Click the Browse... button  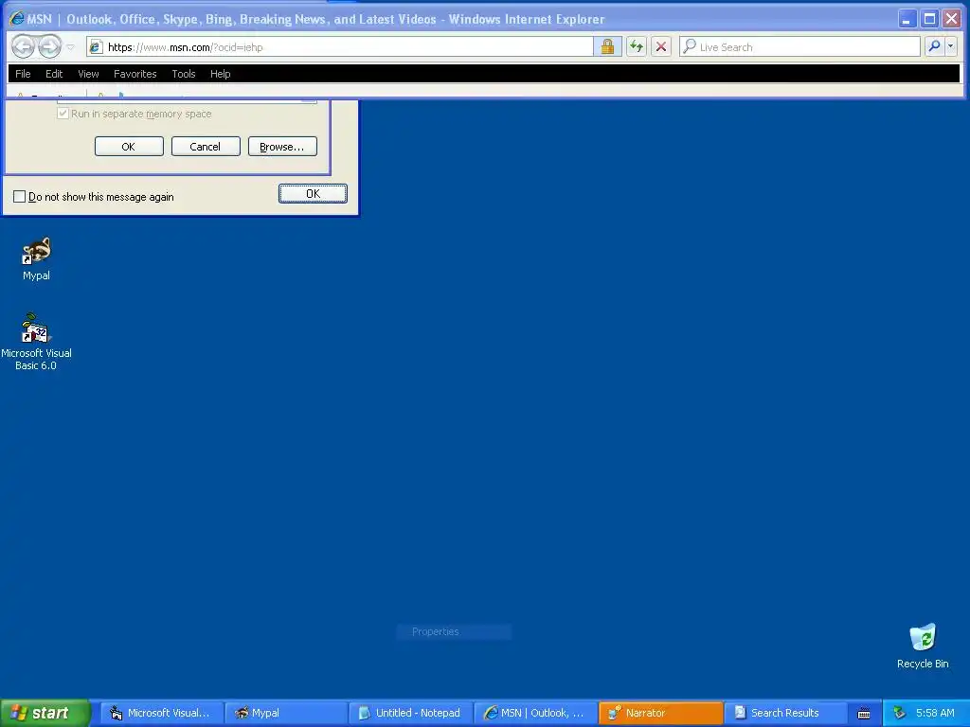(x=282, y=147)
